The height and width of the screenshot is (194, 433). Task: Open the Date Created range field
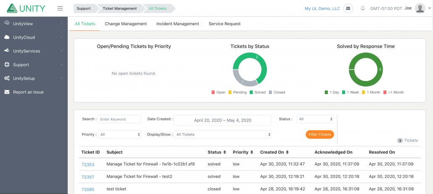pyautogui.click(x=222, y=120)
